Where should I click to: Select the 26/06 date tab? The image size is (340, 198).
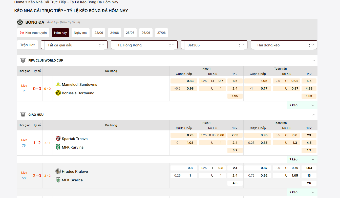(x=146, y=33)
